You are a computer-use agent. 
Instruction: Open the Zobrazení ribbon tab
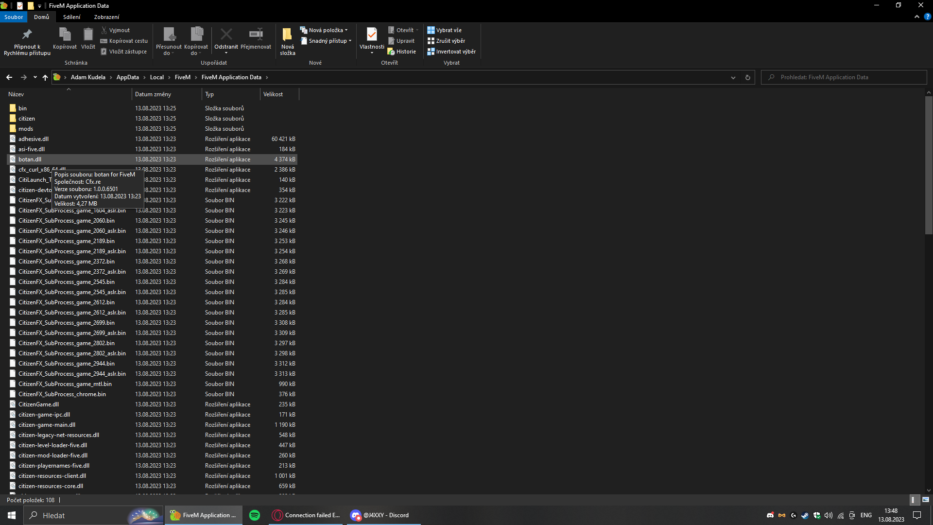(106, 17)
